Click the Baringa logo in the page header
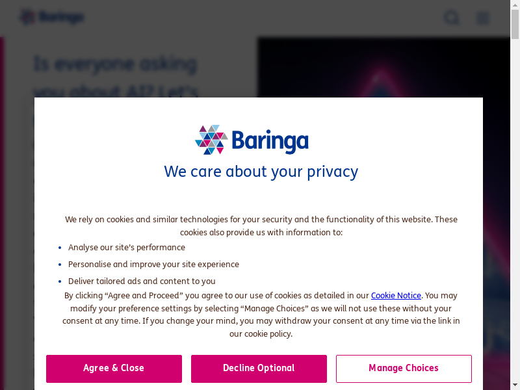This screenshot has width=520, height=390. pos(52,18)
